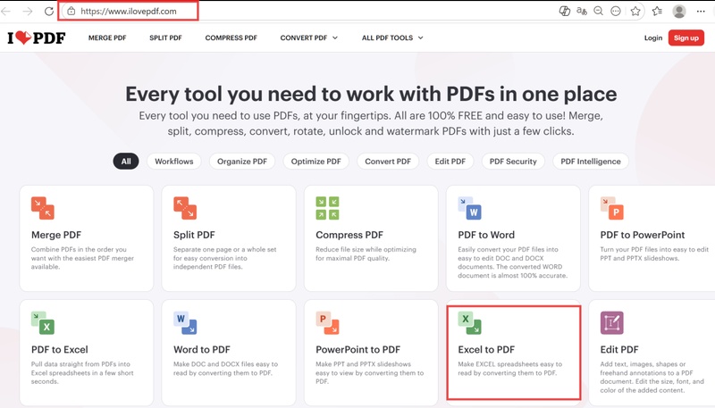Click the PDF to PowerPoint card title
Image resolution: width=715 pixels, height=408 pixels.
point(643,235)
